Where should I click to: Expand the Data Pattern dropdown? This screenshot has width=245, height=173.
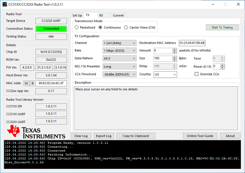119,59
